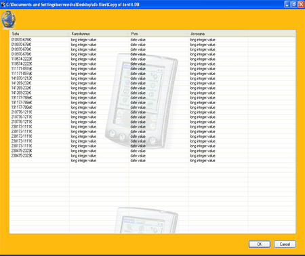The image size is (305, 256).
Task: Minimize the window from title bar
Action: click(287, 4)
